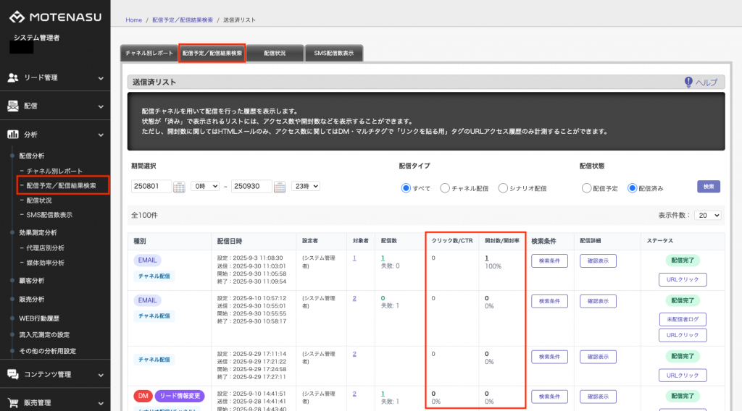Click the lead management people icon
This screenshot has height=411, width=742.
[13, 77]
